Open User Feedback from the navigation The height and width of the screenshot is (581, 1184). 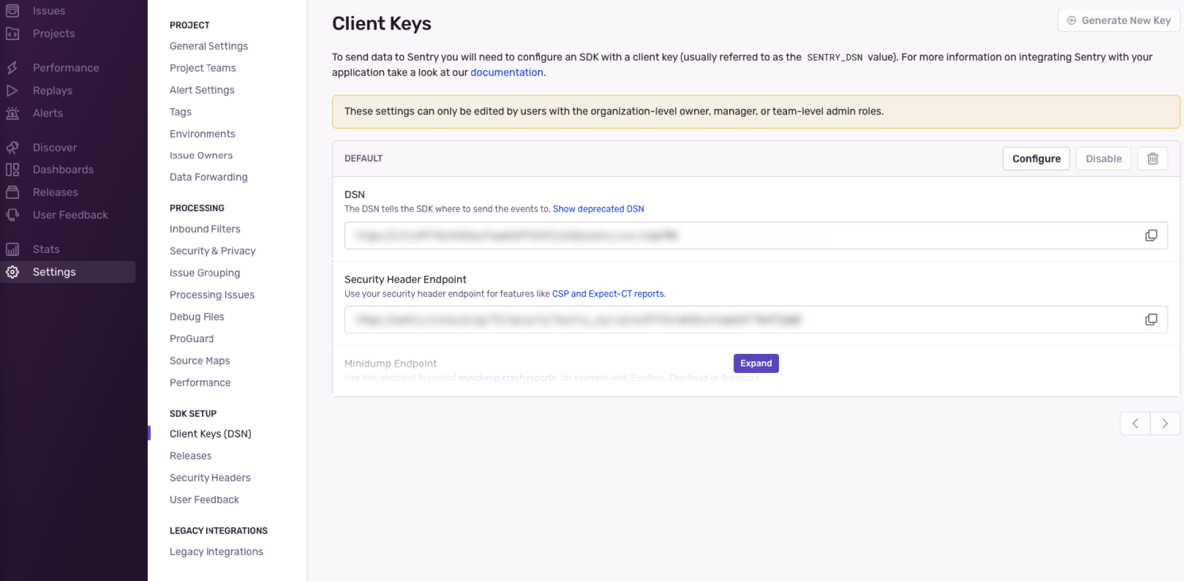70,215
